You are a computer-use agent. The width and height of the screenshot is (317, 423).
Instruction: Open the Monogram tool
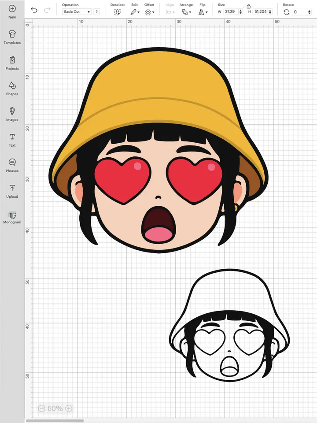click(12, 215)
